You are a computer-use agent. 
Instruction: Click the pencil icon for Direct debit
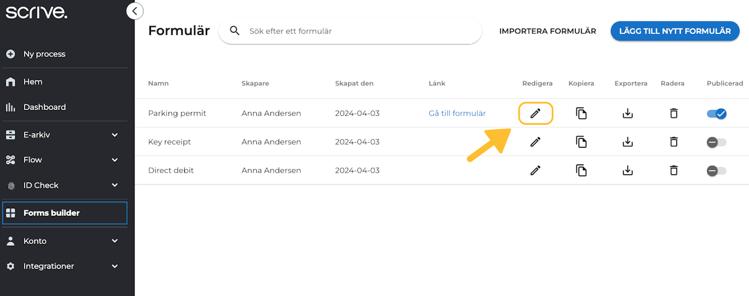[535, 170]
